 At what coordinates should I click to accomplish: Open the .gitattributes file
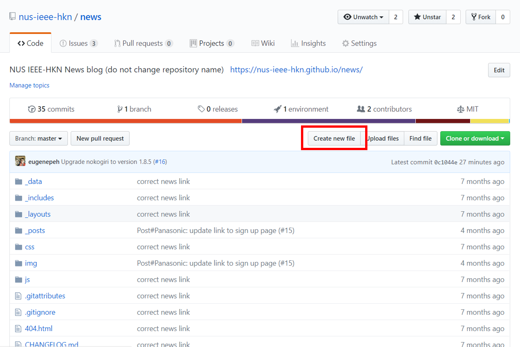(45, 296)
